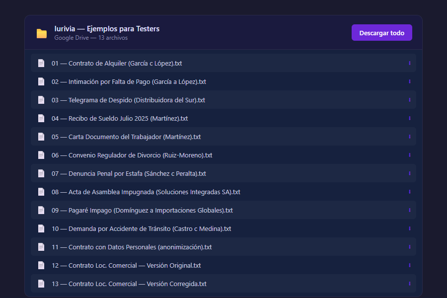This screenshot has height=298, width=447.
Task: Open '02 — Intimación por Falta de Pago' file name
Action: pyautogui.click(x=129, y=82)
